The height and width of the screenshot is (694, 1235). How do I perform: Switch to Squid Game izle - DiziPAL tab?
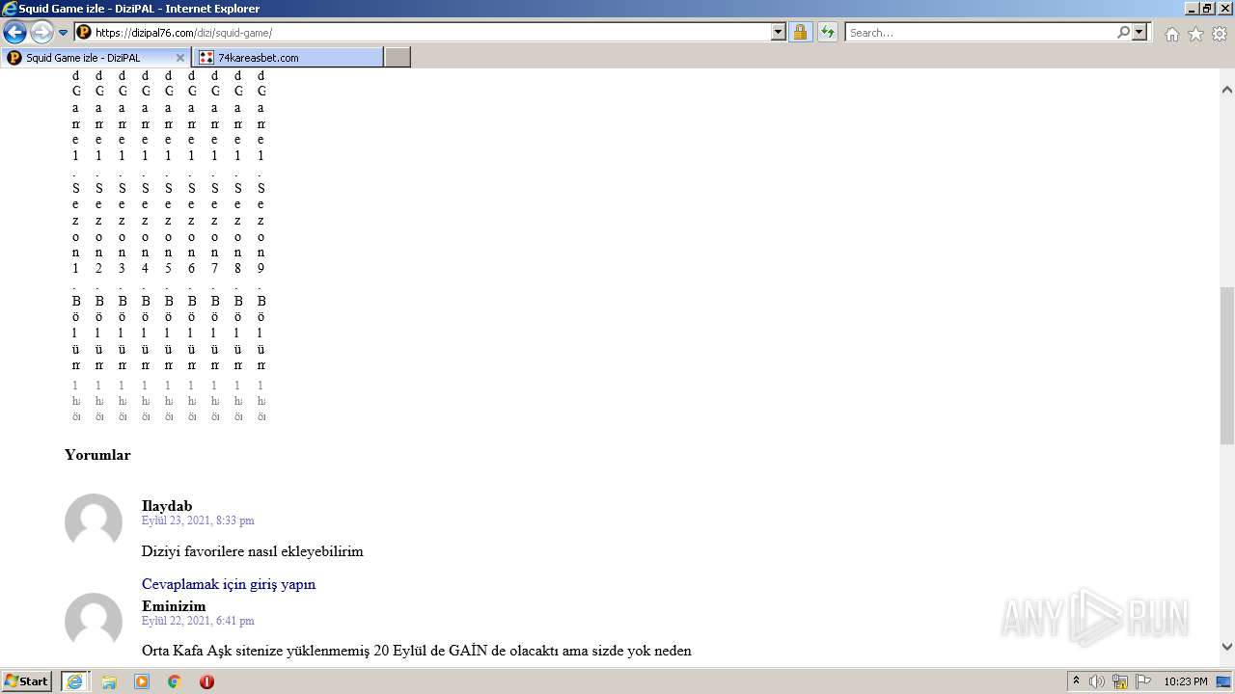(95, 58)
